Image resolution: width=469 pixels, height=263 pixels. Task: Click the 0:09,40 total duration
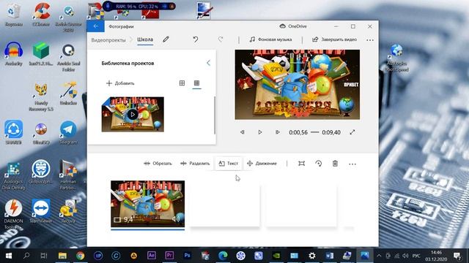[x=331, y=132]
